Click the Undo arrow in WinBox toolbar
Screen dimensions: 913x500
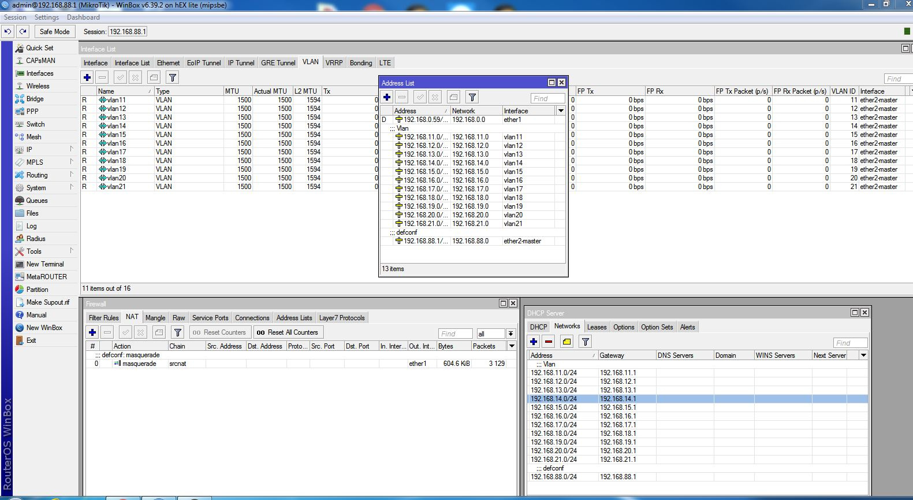[x=8, y=31]
